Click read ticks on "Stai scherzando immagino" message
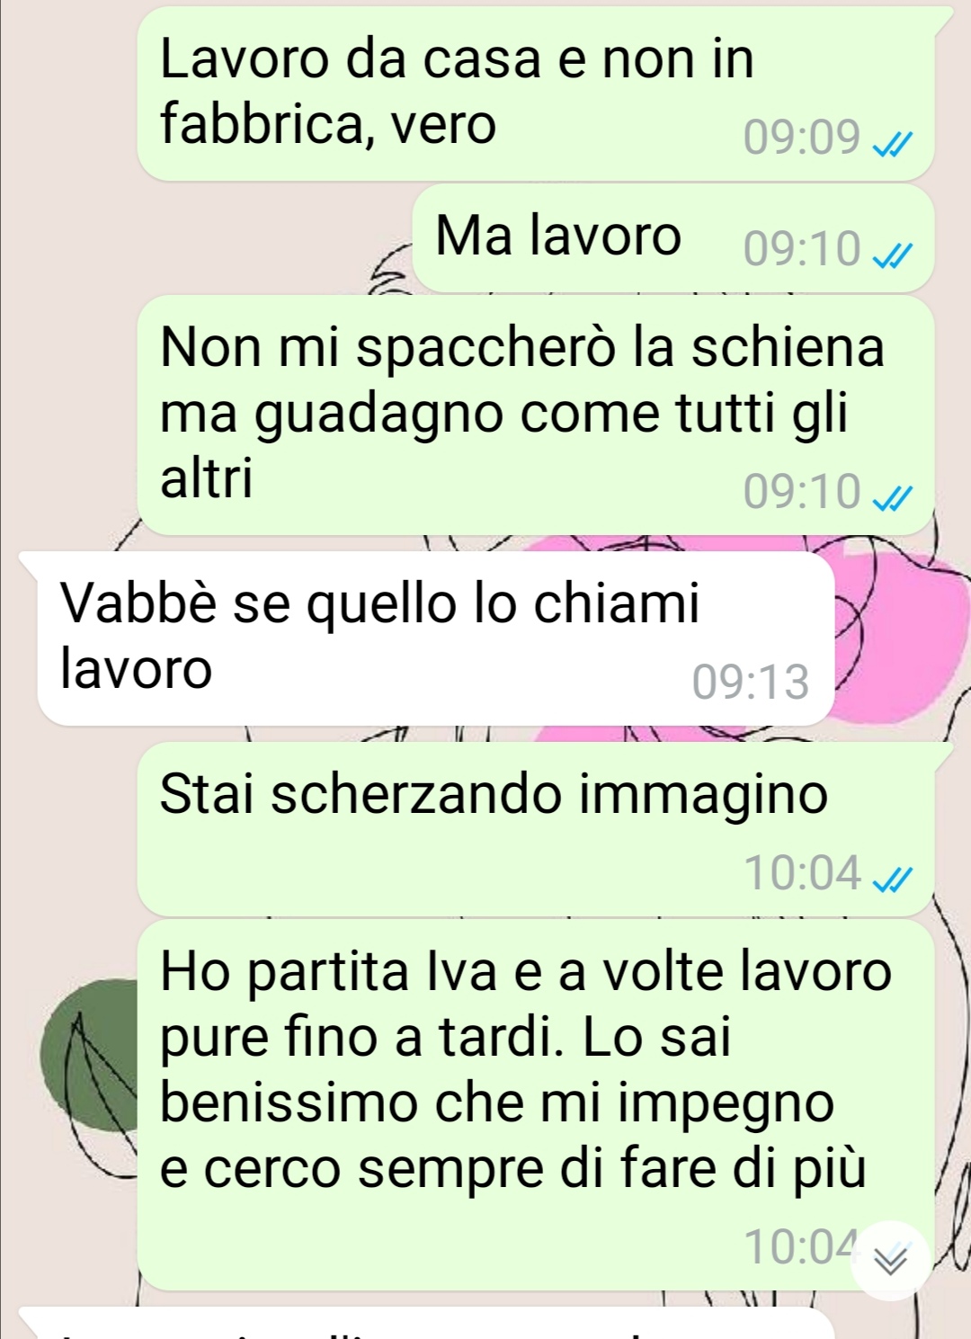 tap(893, 879)
